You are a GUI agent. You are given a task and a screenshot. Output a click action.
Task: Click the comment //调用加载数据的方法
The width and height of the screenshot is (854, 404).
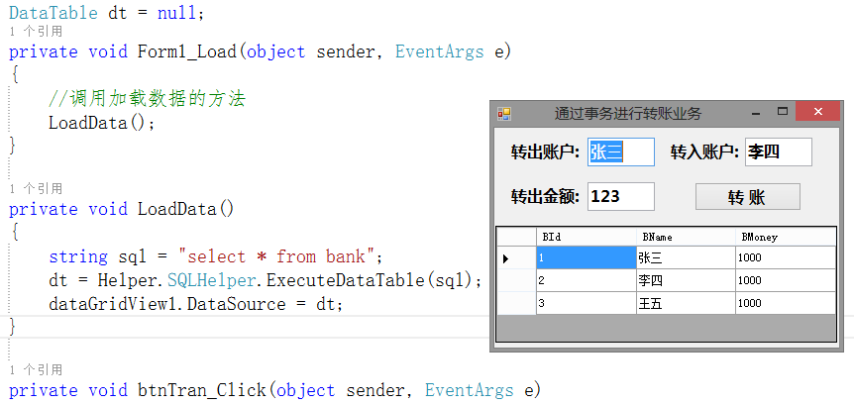point(147,99)
